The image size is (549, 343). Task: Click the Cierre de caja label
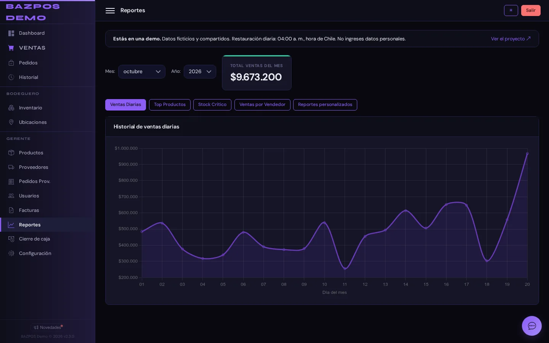(34, 239)
